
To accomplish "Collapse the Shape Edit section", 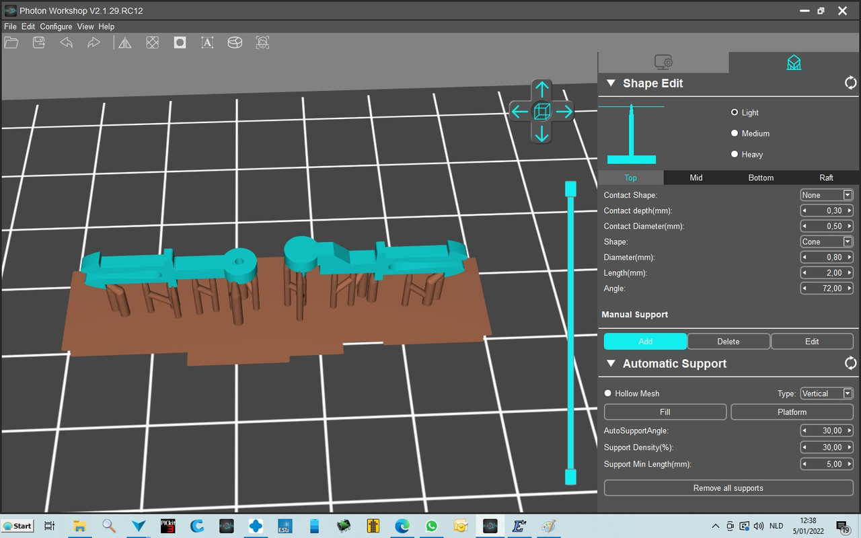I will tap(611, 83).
